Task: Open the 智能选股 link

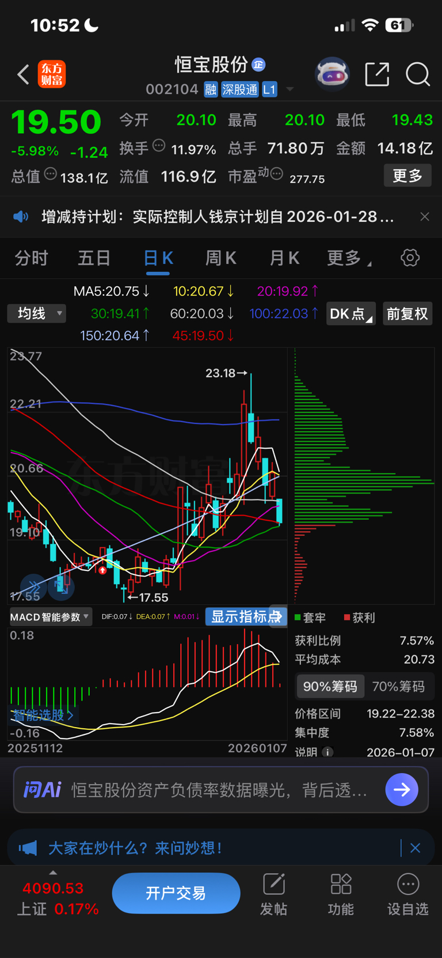Action: click(x=43, y=715)
